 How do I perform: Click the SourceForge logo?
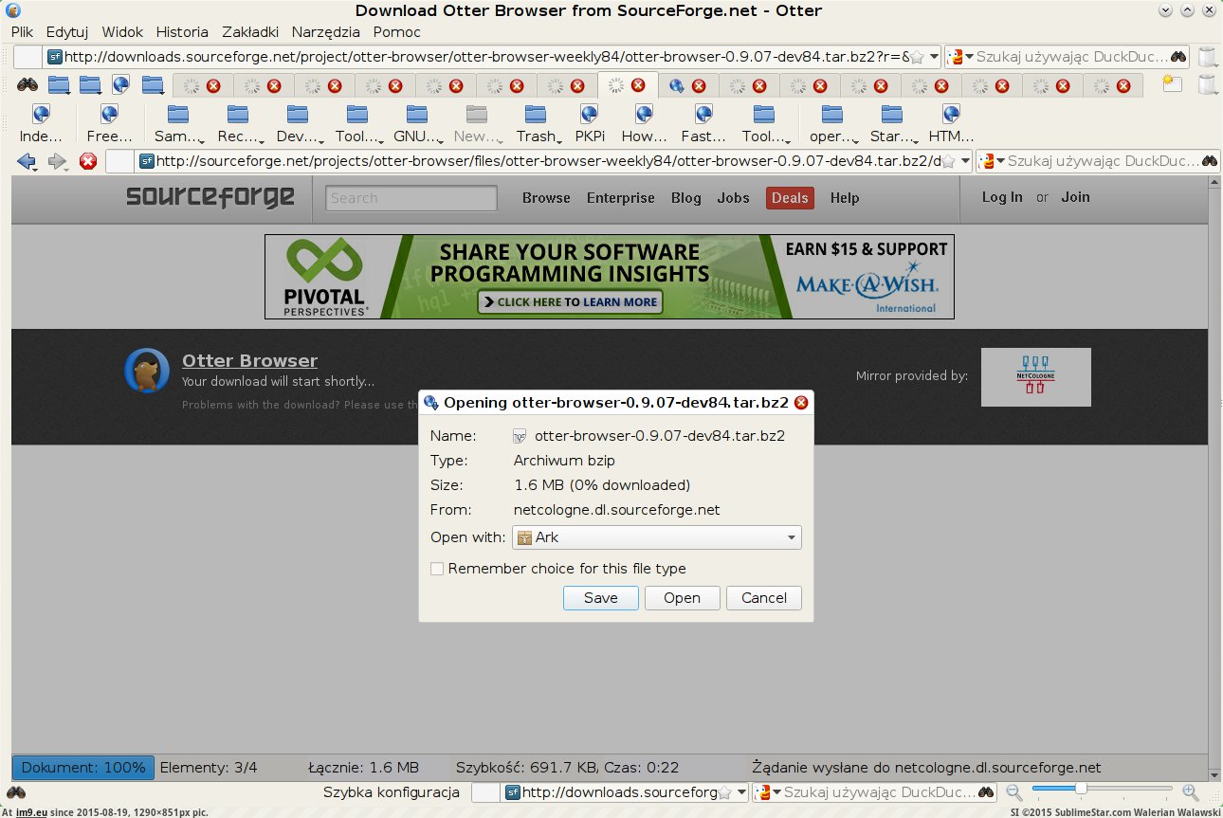210,197
